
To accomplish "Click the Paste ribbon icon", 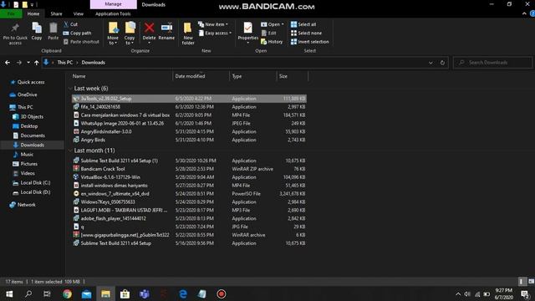I will [x=53, y=28].
